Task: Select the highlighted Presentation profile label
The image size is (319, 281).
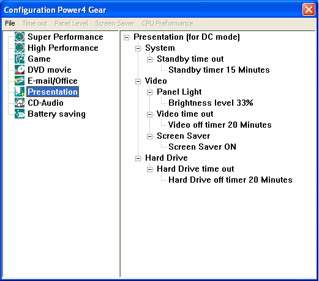Action: click(53, 92)
